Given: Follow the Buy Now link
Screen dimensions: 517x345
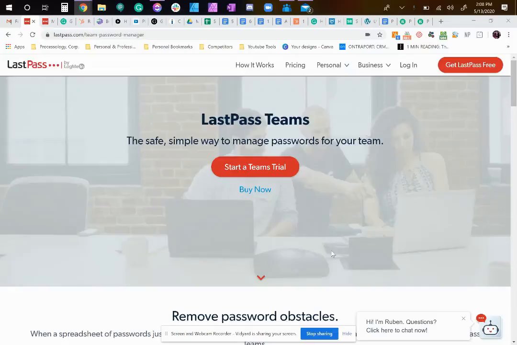Looking at the screenshot, I should coord(255,189).
